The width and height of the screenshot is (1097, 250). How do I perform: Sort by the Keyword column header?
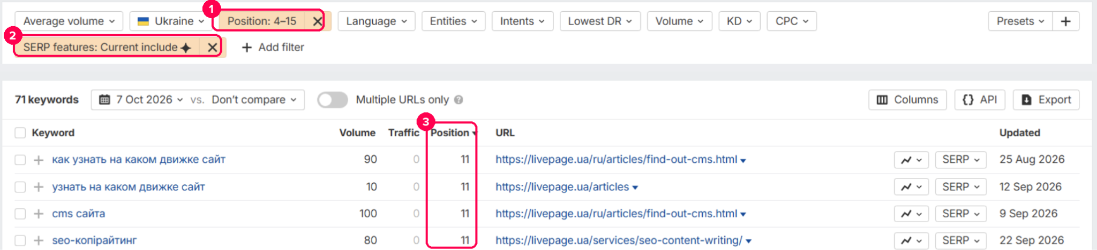coord(53,133)
